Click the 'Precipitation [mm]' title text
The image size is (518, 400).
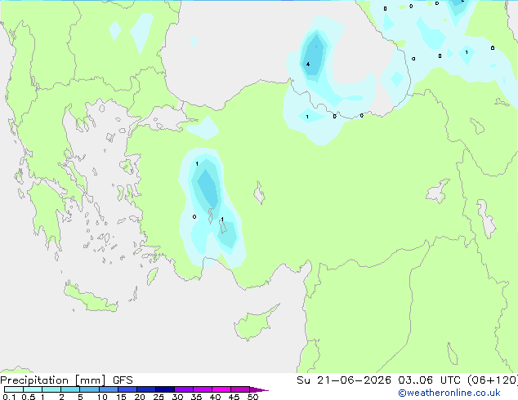coord(53,380)
